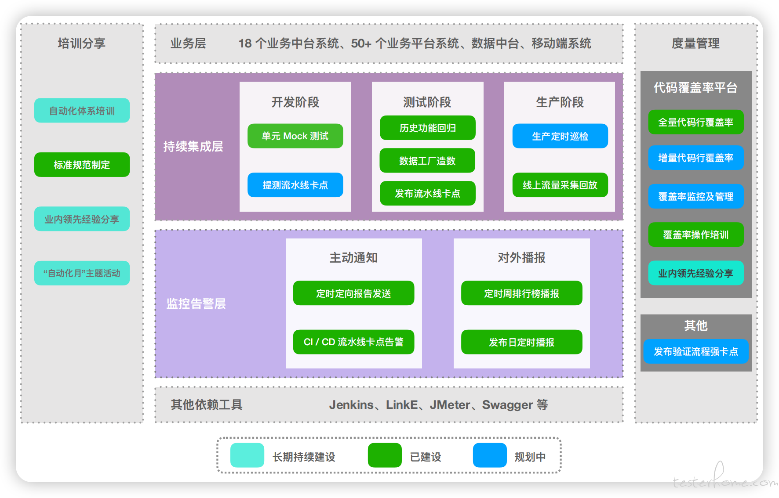Click the blue 规划中 legend swatch
This screenshot has height=498, width=779.
pos(490,455)
